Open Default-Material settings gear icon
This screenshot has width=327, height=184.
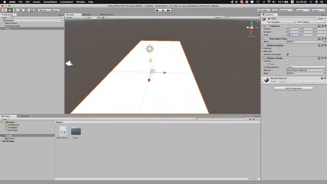[325, 78]
